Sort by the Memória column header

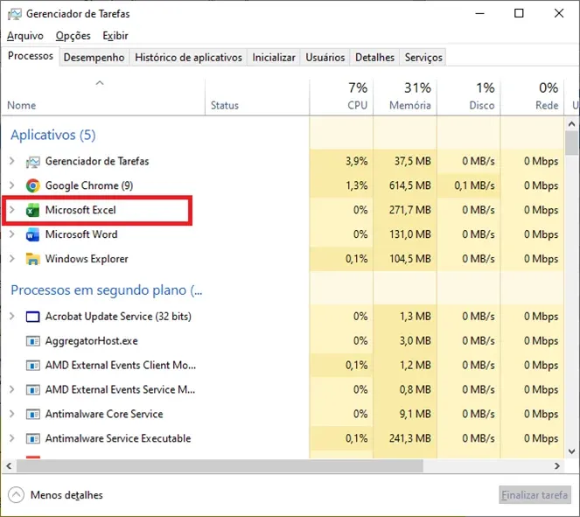pos(405,97)
